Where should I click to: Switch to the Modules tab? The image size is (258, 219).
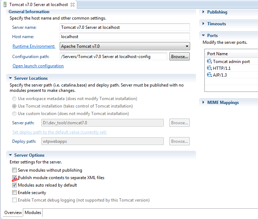pyautogui.click(x=33, y=213)
